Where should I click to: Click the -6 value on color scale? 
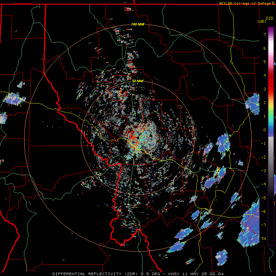point(263,212)
